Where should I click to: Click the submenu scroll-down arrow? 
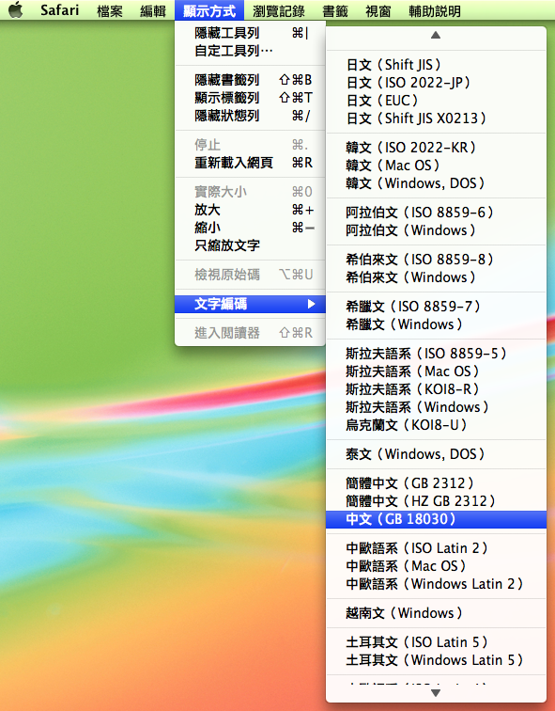pyautogui.click(x=436, y=692)
